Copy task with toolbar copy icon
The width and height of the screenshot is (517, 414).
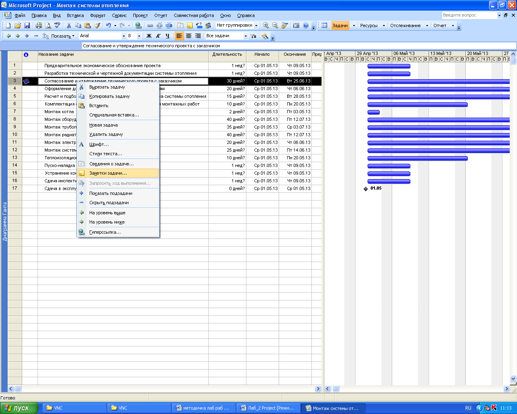(78, 25)
